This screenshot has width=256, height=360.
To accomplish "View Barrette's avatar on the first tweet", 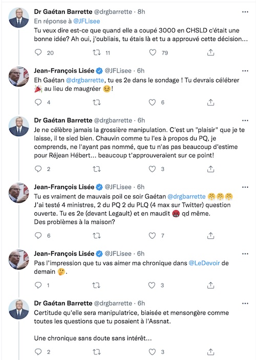I will [x=19, y=18].
